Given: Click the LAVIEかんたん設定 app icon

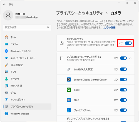Looking at the screenshot, I should pyautogui.click(x=69, y=69).
